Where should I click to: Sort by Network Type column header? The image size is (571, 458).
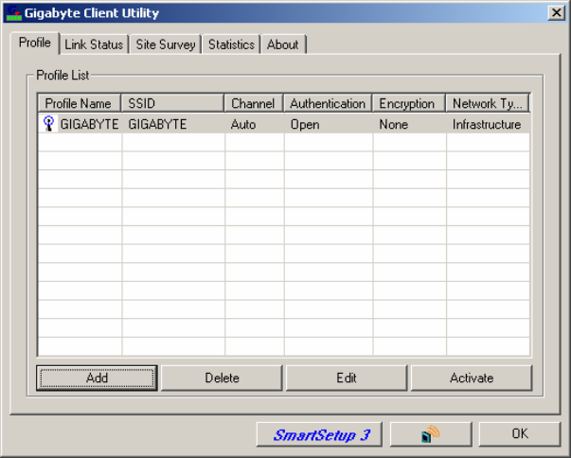pos(488,103)
